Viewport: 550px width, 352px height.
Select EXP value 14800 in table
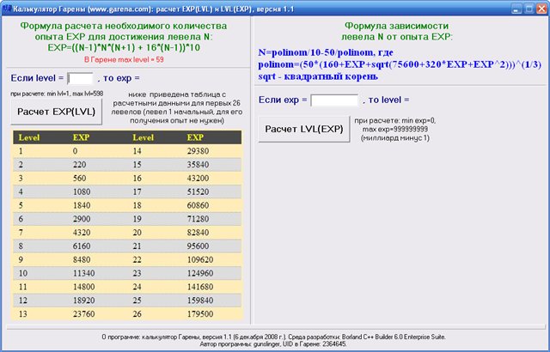pyautogui.click(x=84, y=287)
